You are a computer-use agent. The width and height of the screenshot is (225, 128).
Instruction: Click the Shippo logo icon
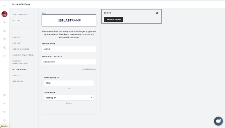157,13
